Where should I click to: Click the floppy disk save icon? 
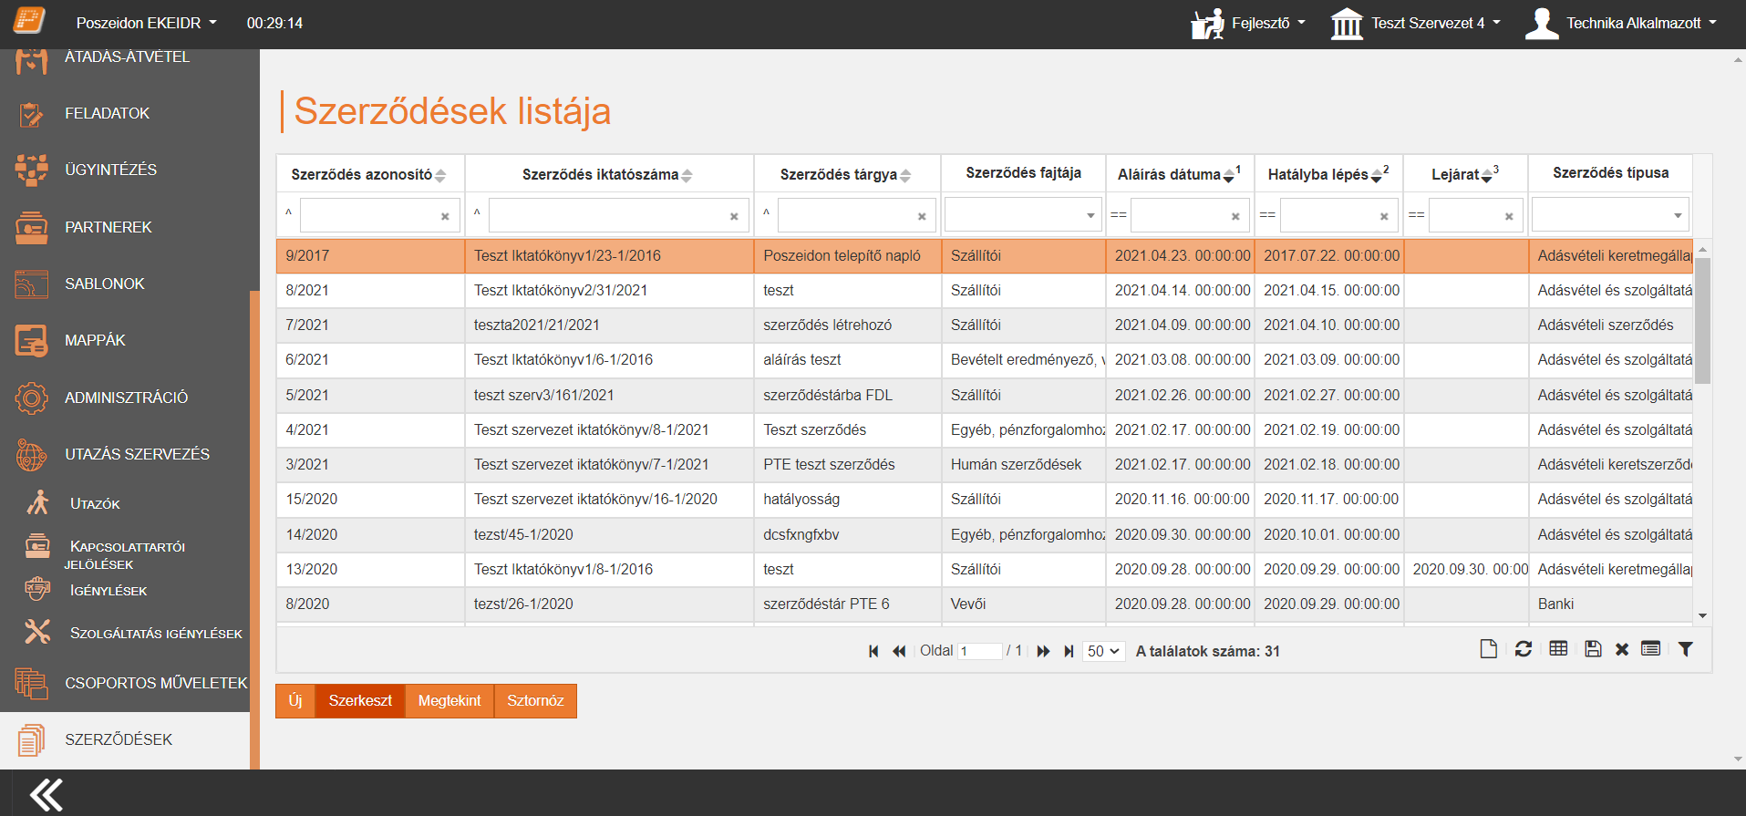pyautogui.click(x=1593, y=649)
